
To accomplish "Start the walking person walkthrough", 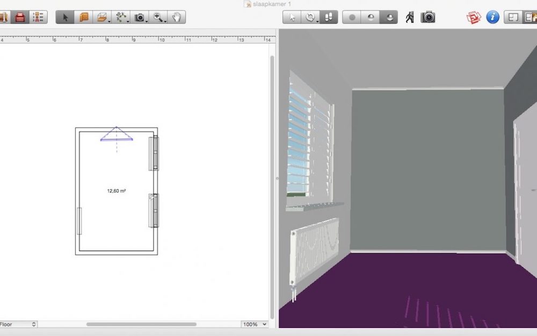I will [410, 17].
